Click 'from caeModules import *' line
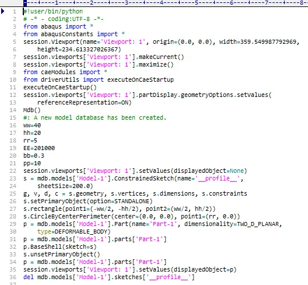 tap(65, 72)
